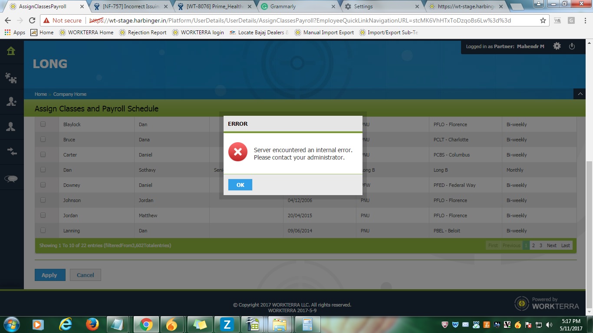Collapse the header using the up chevron
Screen dimensions: 593x333
[x=579, y=94]
